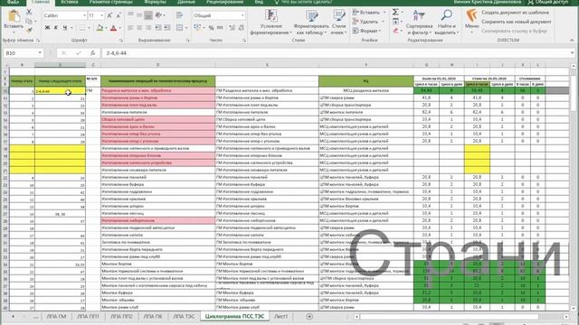Increase indent icon
579x325 pixels.
pyautogui.click(x=166, y=28)
